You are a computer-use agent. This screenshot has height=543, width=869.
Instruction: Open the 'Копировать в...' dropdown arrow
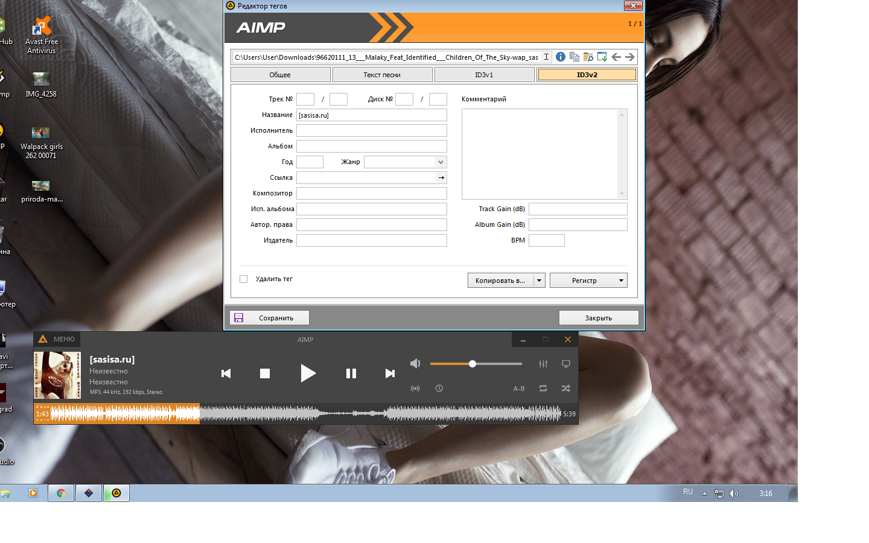[x=539, y=281]
